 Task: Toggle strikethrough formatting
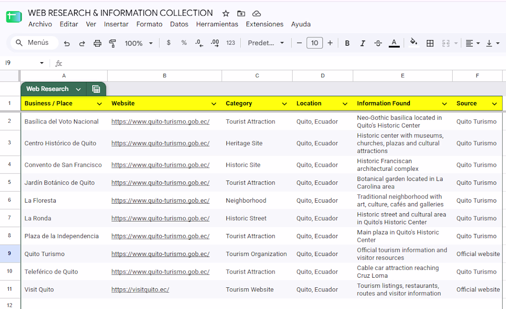pyautogui.click(x=378, y=43)
